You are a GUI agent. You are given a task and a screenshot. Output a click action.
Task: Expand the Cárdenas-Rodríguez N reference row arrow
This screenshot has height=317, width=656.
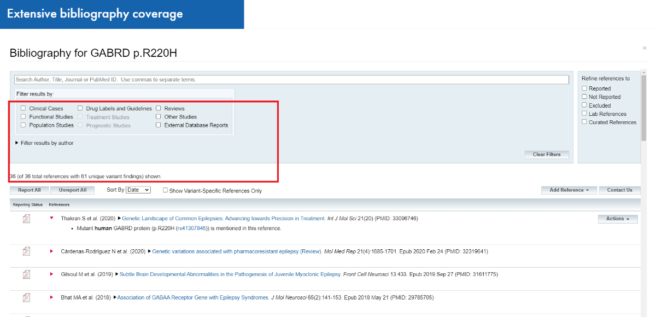click(x=51, y=251)
